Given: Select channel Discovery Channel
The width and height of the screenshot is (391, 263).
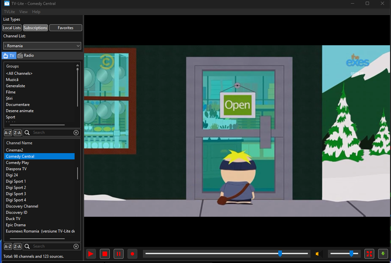Looking at the screenshot, I should 39,206.
